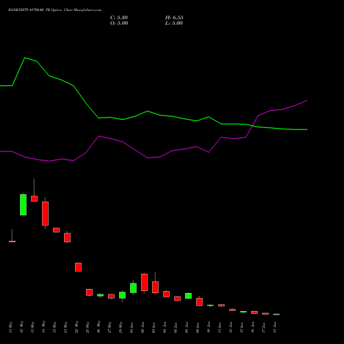The width and height of the screenshot is (344, 344).
Task: Click the red candle for 02 Jun
Action: 144,282
